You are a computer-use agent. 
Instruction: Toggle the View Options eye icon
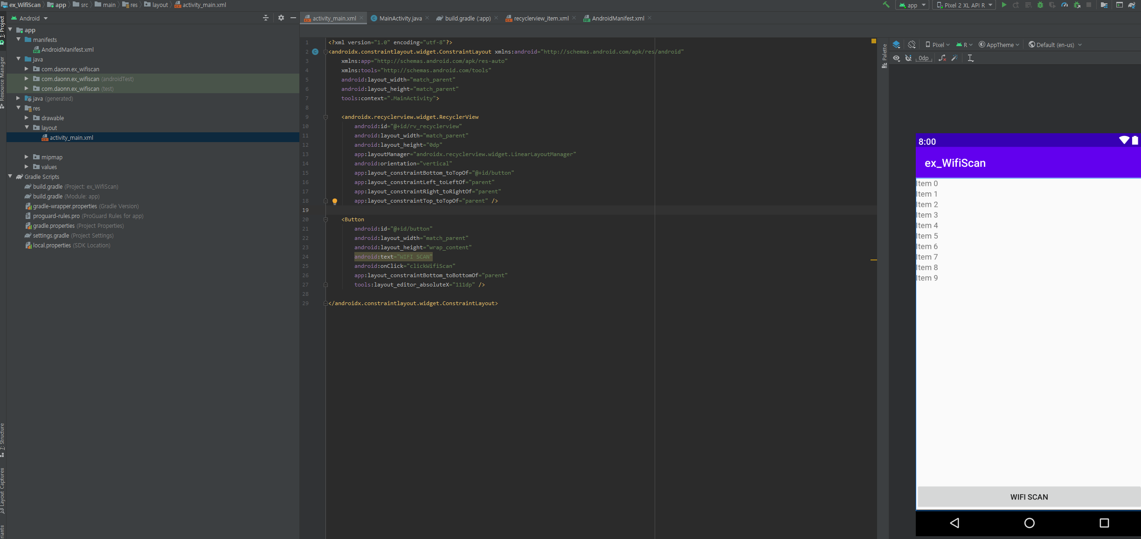click(896, 58)
